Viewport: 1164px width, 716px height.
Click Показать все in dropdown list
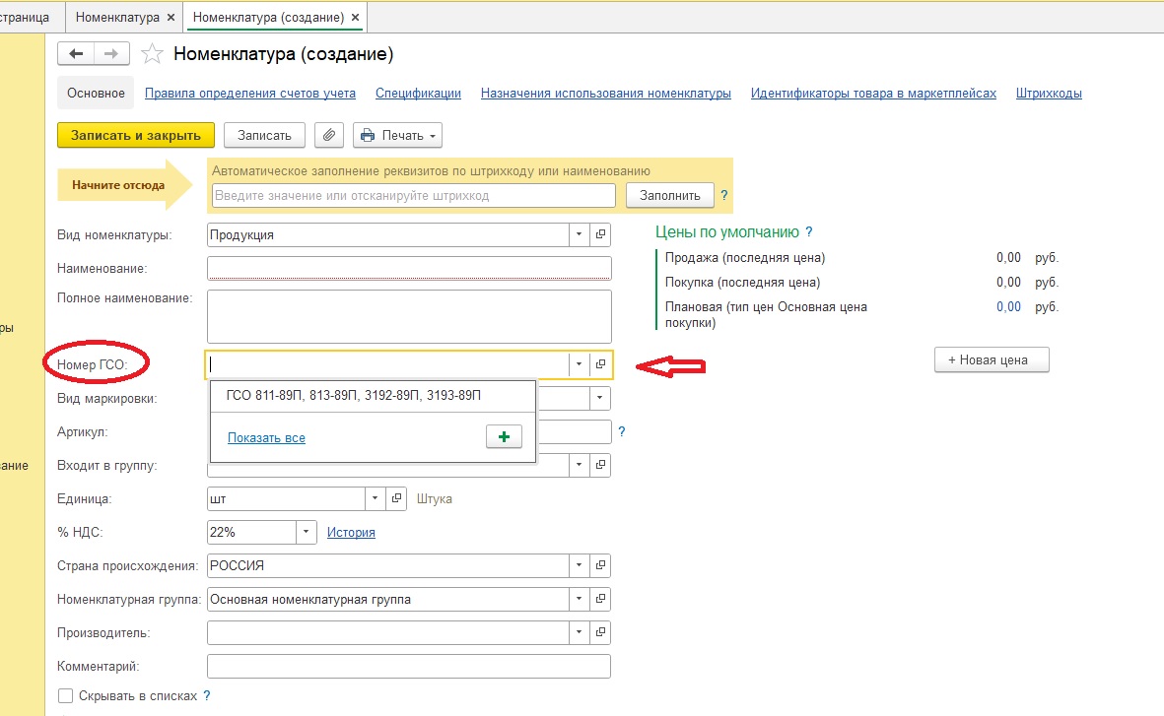[x=266, y=437]
